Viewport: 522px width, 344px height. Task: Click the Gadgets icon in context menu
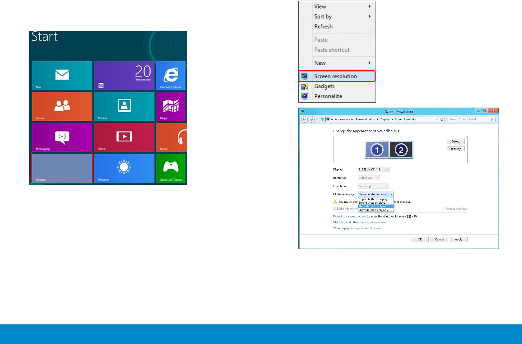pos(305,86)
